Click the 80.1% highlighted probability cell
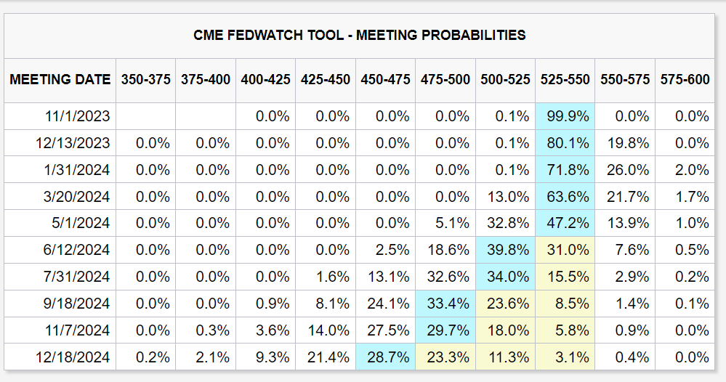 pos(565,143)
